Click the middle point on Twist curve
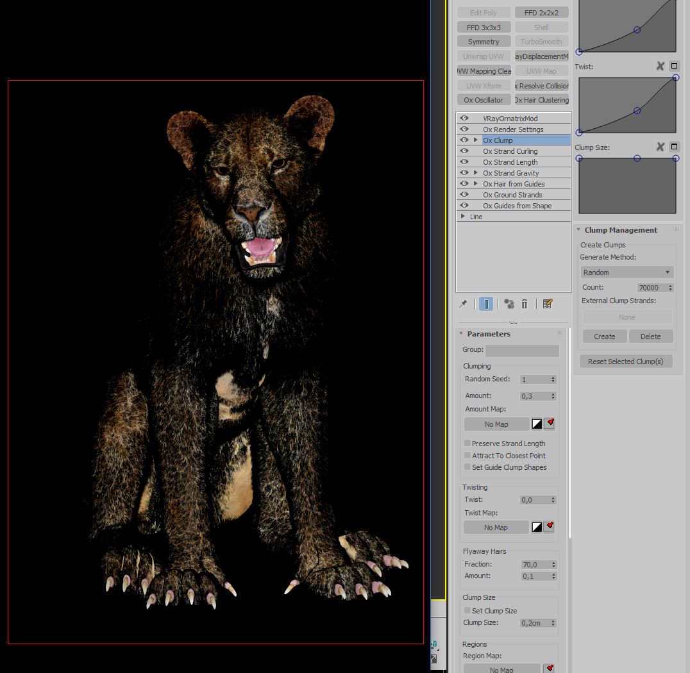This screenshot has height=673, width=690. point(637,111)
